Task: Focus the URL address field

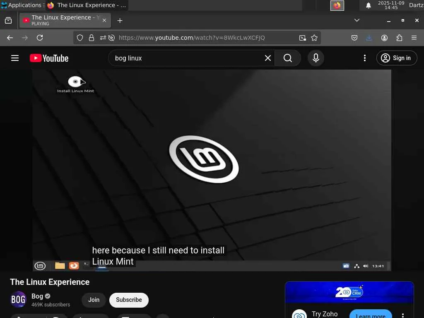Action: coord(192,38)
